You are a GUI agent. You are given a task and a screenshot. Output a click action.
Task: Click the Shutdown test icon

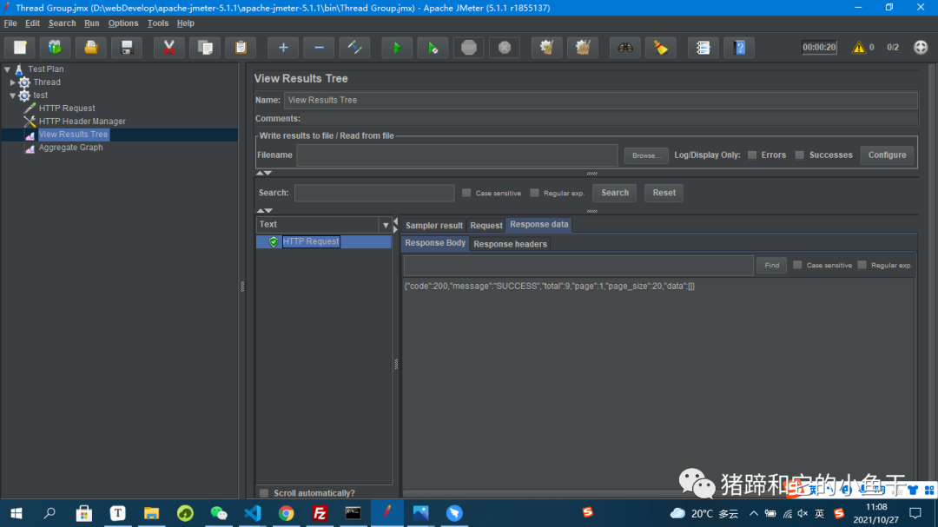click(505, 47)
